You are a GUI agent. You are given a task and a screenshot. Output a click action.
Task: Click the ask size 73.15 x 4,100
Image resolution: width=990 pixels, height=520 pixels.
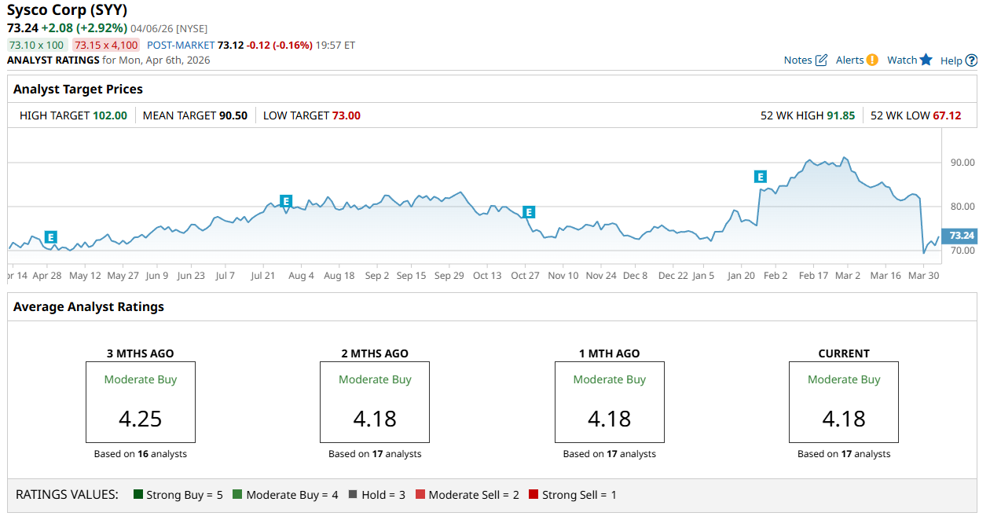coord(106,46)
